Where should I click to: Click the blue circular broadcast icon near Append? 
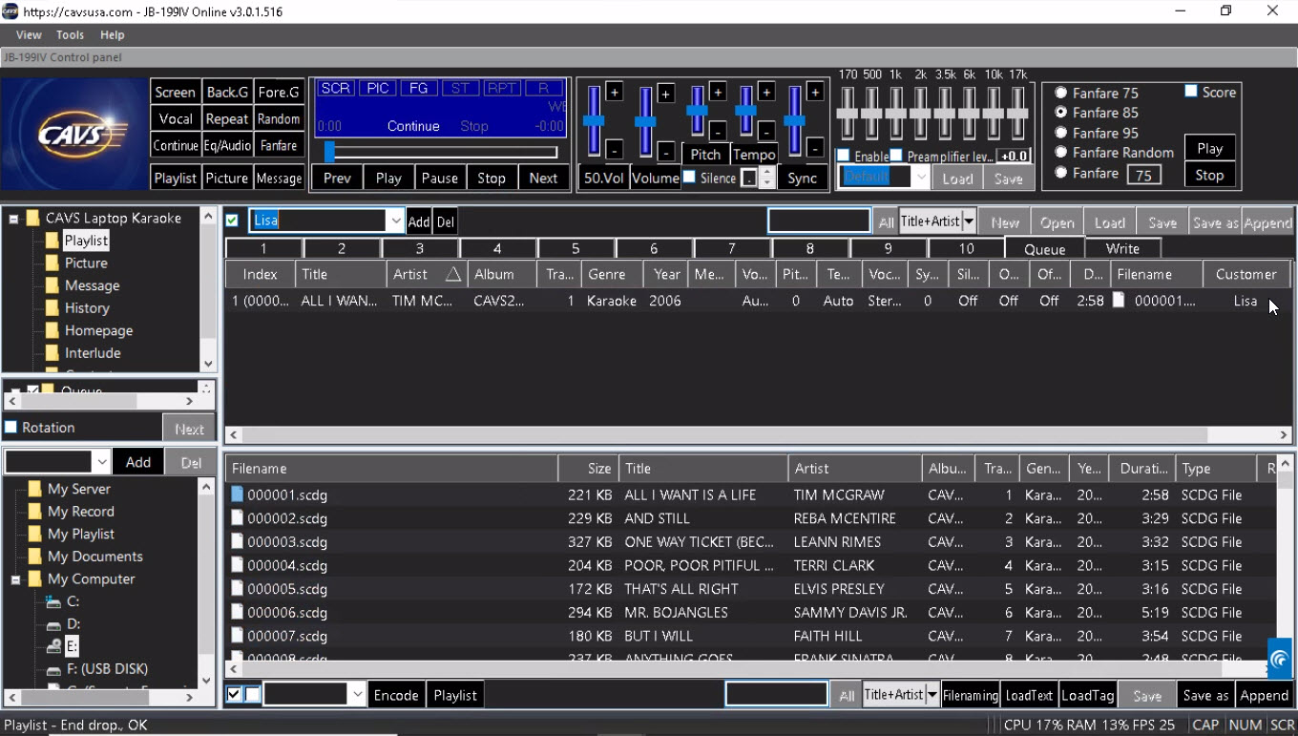click(1279, 659)
